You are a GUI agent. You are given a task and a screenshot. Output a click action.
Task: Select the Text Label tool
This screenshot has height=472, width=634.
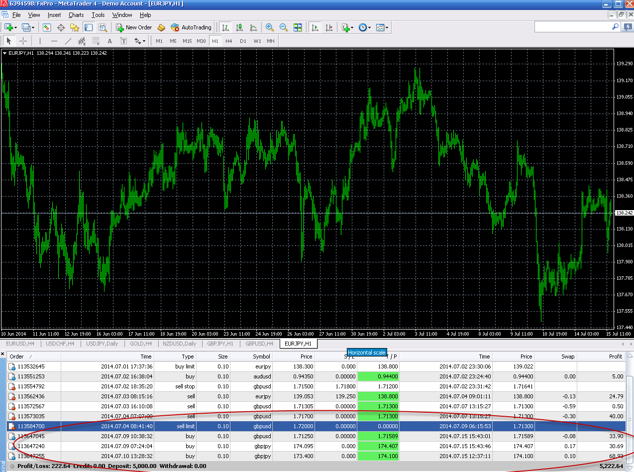(x=124, y=41)
